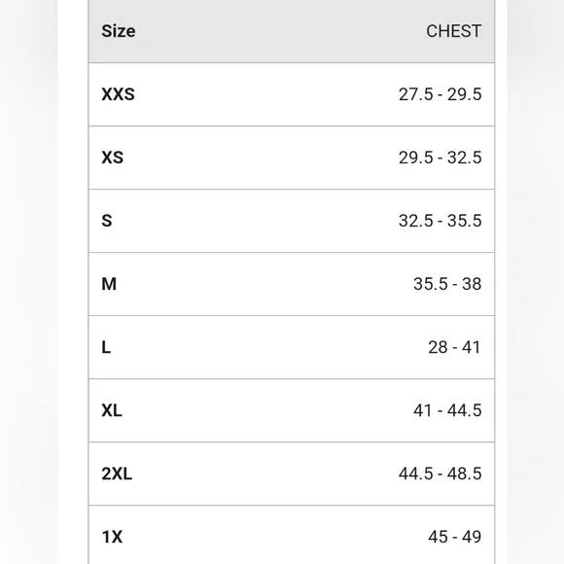Select the M size label
The image size is (564, 564).
pos(109,284)
